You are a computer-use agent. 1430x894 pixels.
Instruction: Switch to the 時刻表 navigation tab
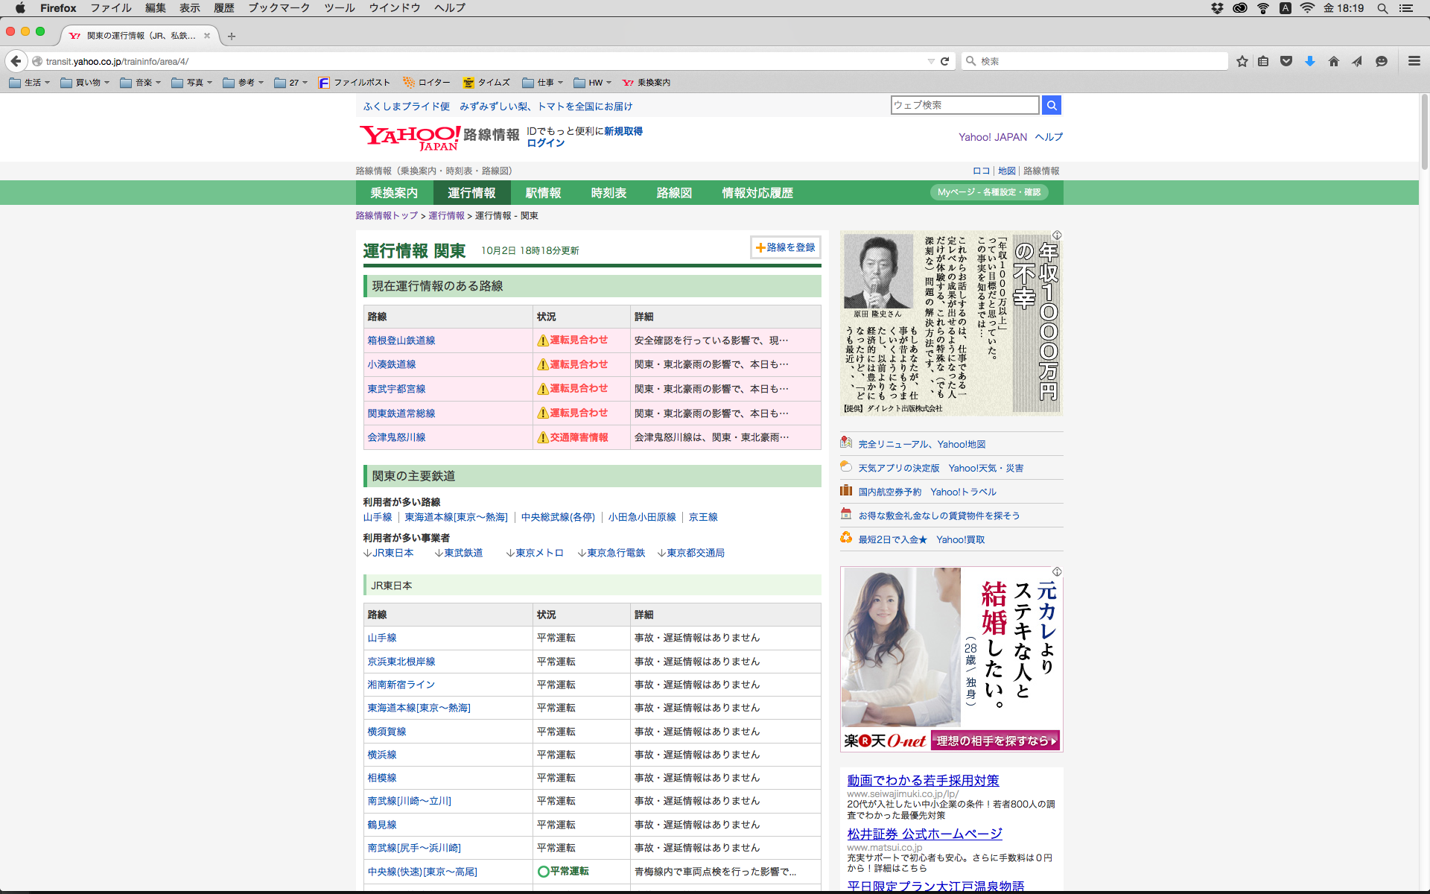click(608, 193)
